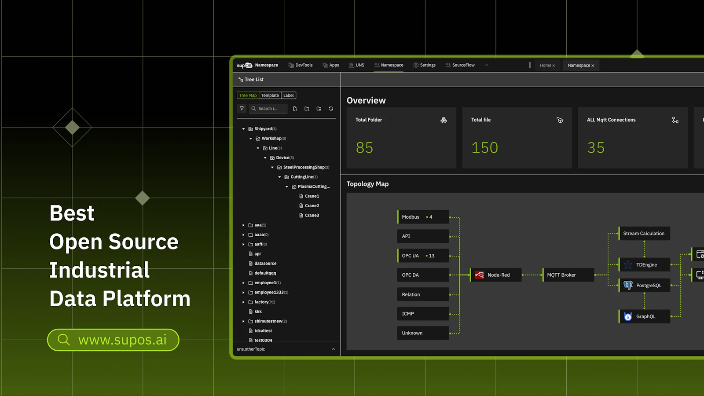Click the Total Folder card icon

click(444, 120)
